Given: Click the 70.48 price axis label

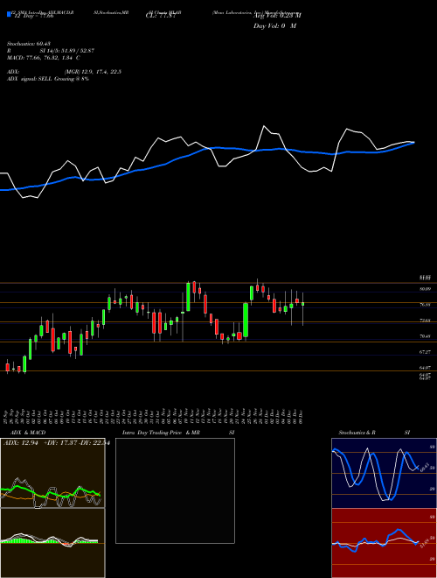Looking at the screenshot, I should coord(425,336).
